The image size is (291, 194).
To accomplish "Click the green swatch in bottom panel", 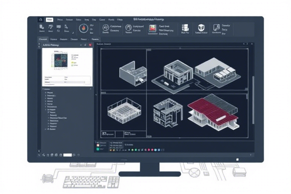I will tap(98, 149).
